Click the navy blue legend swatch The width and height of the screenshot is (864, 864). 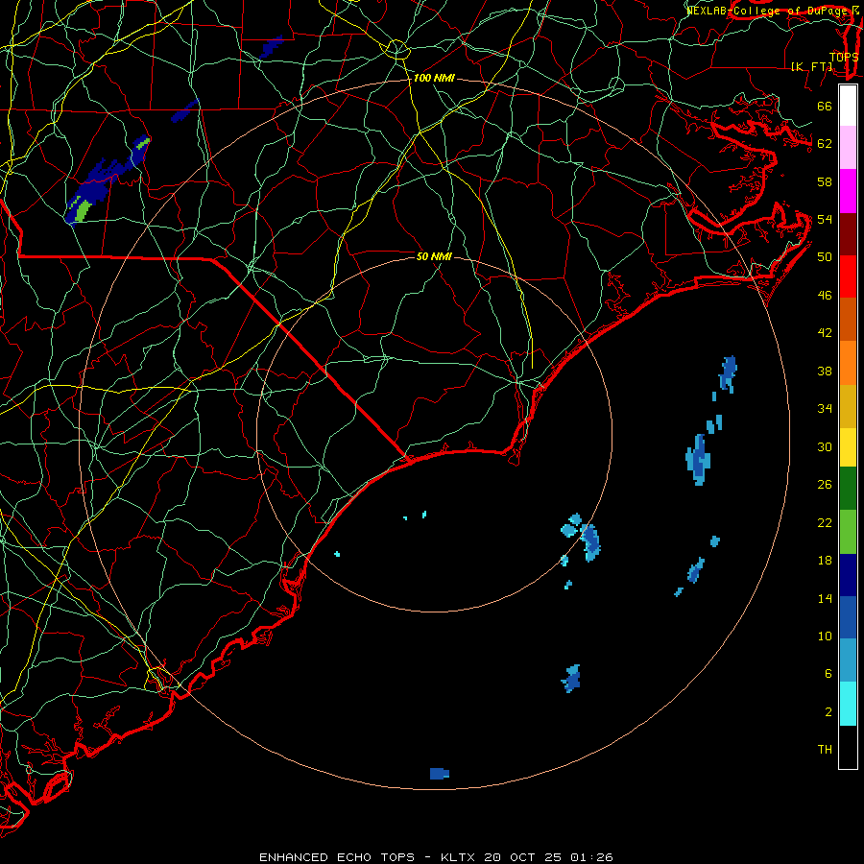pos(848,575)
